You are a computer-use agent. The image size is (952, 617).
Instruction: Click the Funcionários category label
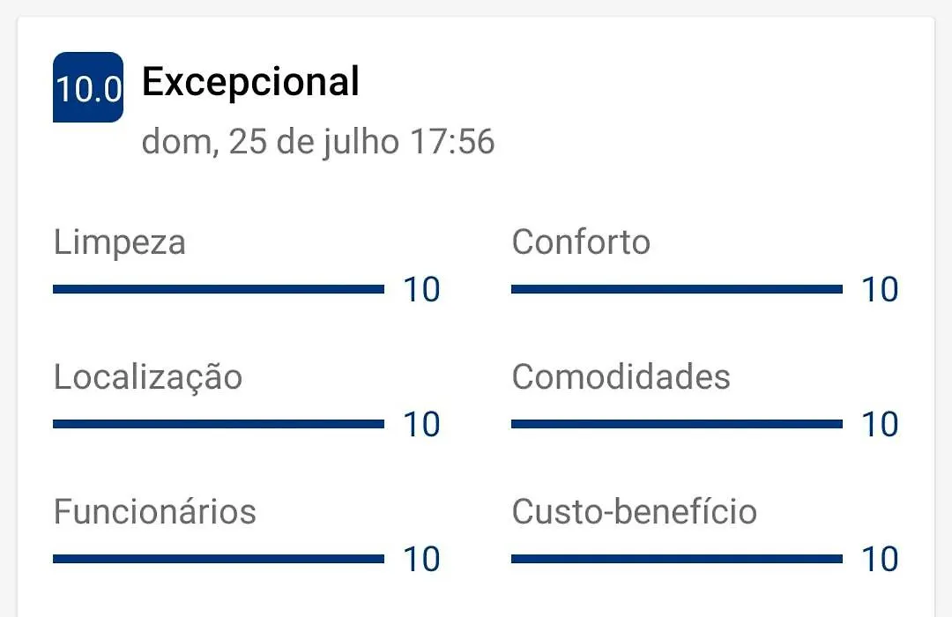(155, 511)
